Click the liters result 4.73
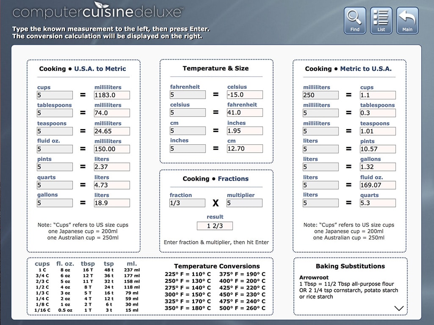This screenshot has height=325, width=434. [x=112, y=185]
